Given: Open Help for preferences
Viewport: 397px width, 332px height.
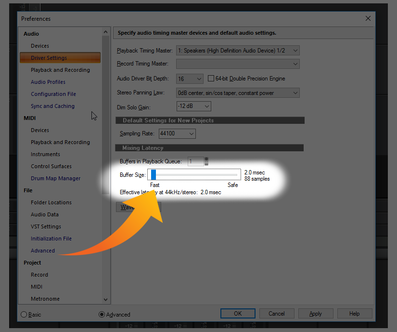Looking at the screenshot, I should (354, 314).
